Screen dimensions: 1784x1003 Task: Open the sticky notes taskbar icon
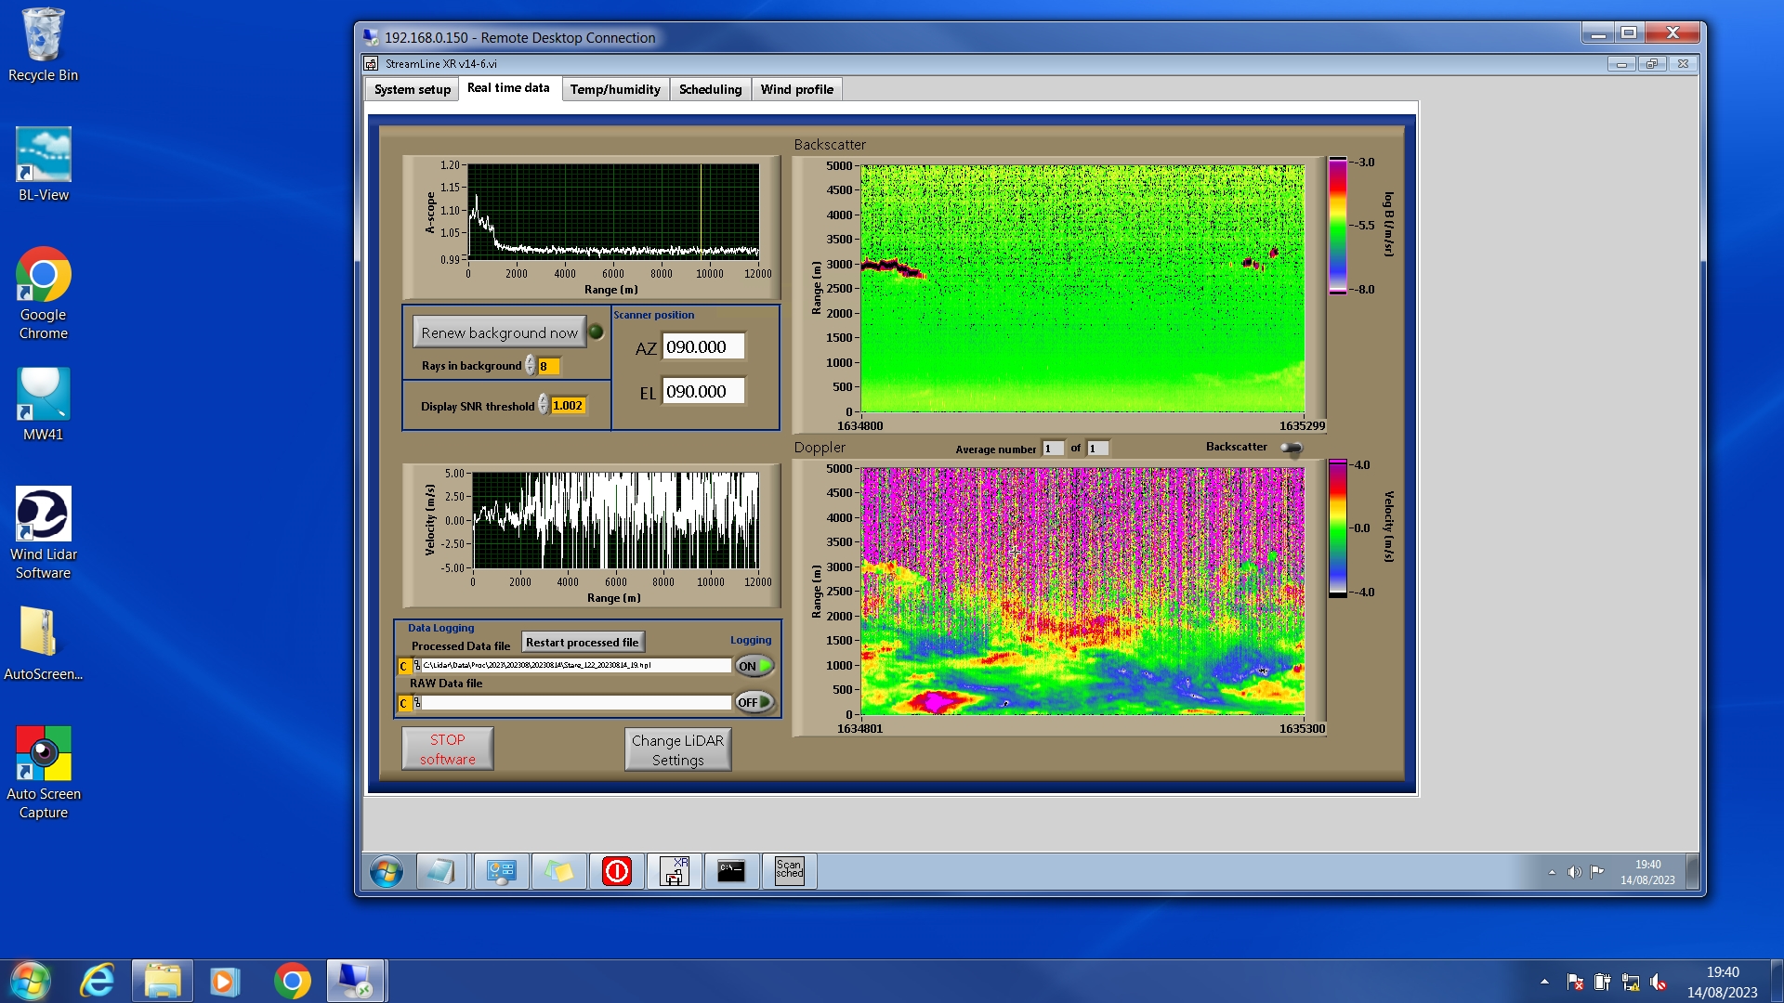(558, 871)
